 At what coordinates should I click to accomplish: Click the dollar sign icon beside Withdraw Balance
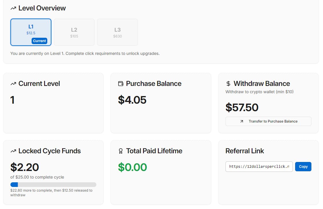tap(228, 84)
